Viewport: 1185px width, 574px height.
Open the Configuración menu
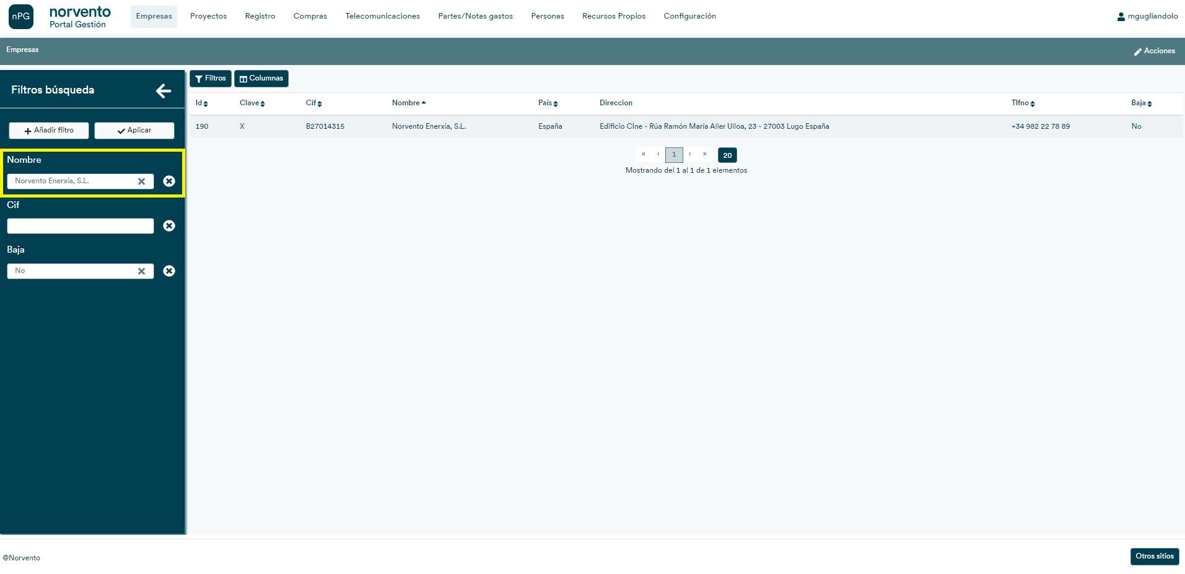pos(690,17)
